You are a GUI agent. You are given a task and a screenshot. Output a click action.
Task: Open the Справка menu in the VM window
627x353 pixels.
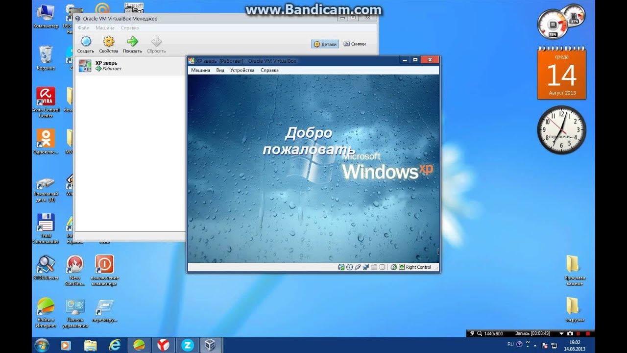(269, 70)
